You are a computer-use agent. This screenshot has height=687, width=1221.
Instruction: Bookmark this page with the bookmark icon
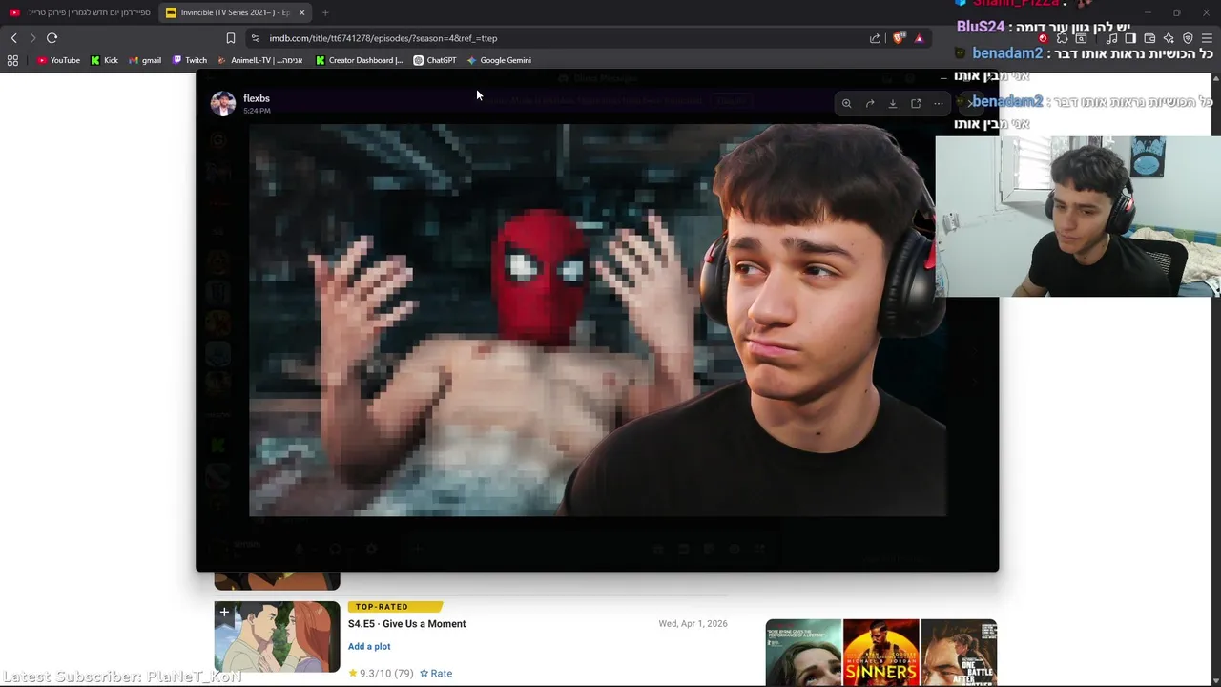click(230, 38)
